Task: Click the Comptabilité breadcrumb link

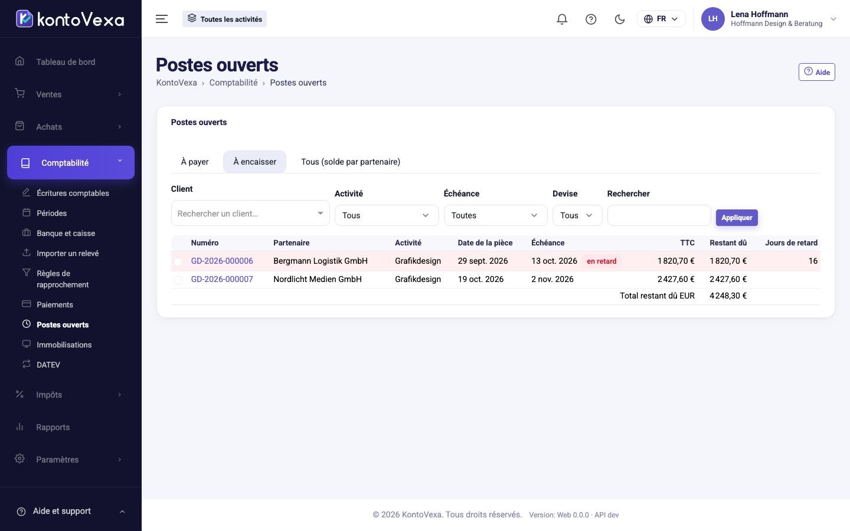Action: (x=233, y=83)
